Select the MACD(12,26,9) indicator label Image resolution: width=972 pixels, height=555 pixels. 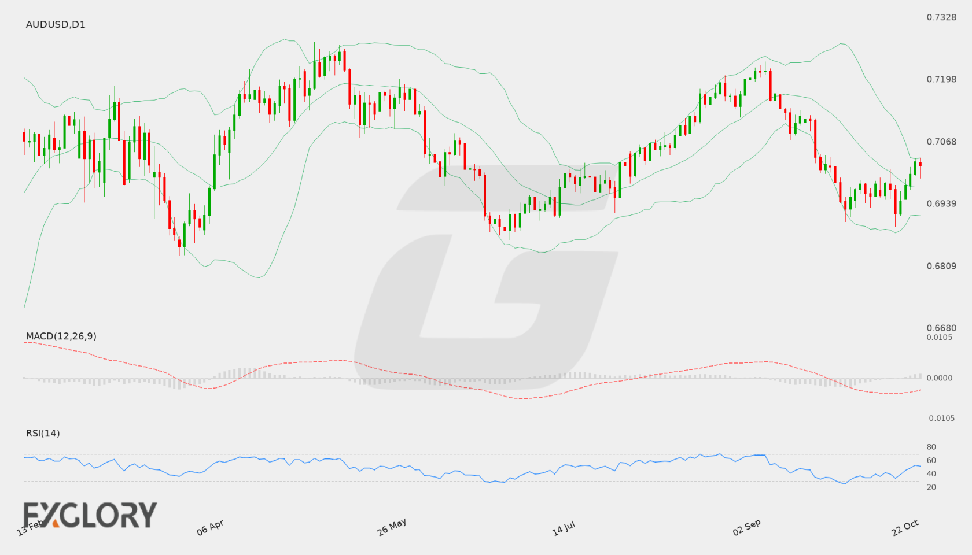point(61,336)
